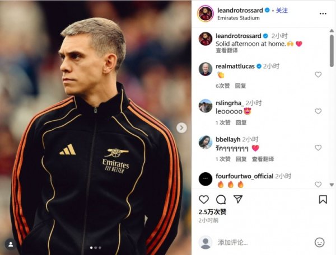Translate the caption with 查看翻译

pyautogui.click(x=227, y=50)
